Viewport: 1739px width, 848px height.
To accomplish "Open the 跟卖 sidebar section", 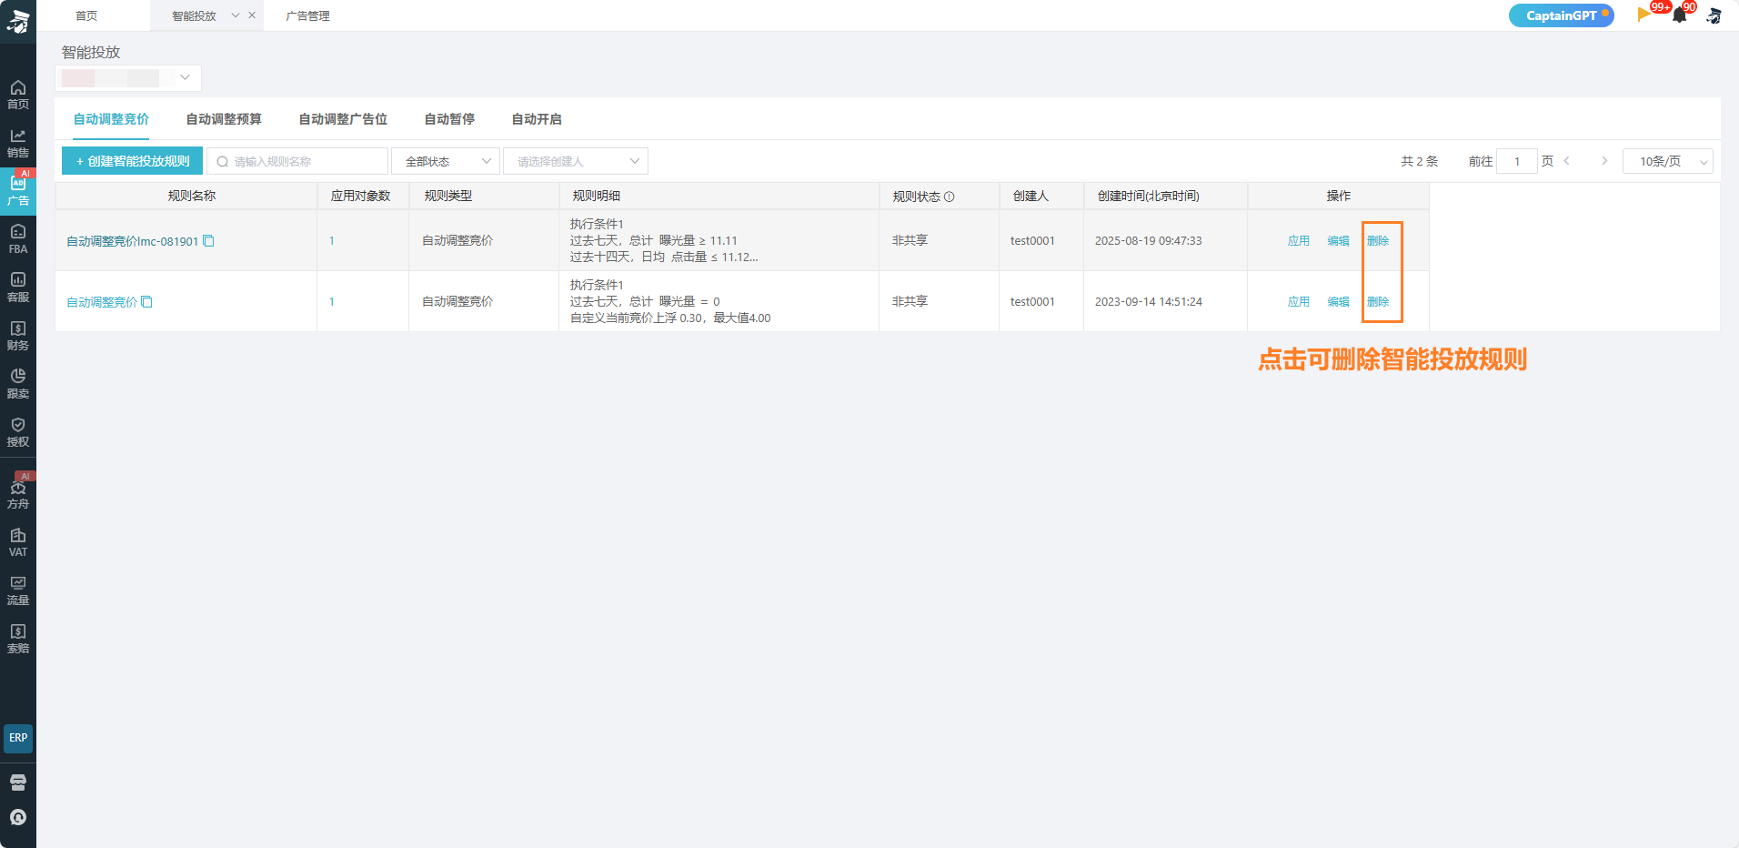I will tap(17, 384).
